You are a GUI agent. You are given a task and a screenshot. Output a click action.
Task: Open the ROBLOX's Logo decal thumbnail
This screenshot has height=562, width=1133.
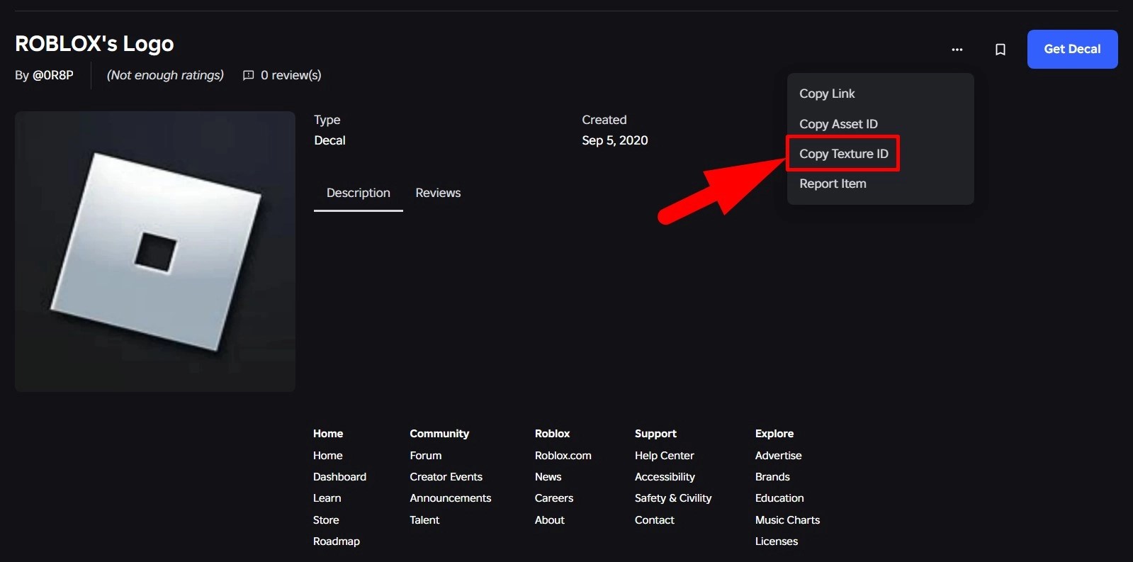click(155, 252)
